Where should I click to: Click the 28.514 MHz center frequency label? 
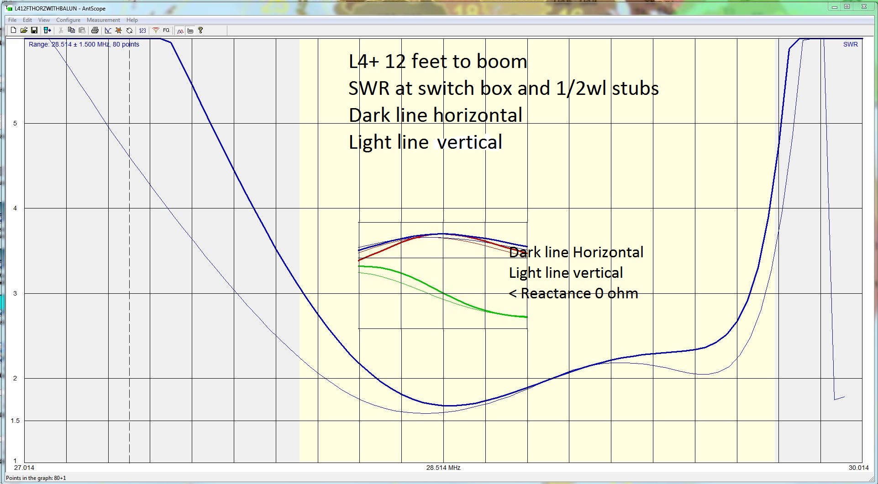(443, 468)
